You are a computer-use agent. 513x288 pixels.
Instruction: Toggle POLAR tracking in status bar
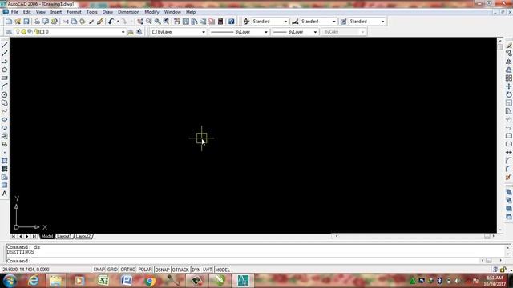tap(145, 270)
